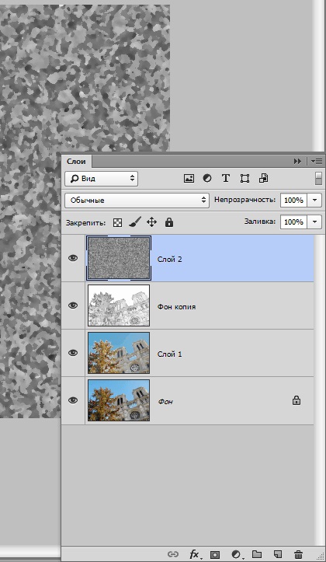Expand the Непрозрачность opacity arrow
Screen dimensions: 326x562
click(314, 200)
